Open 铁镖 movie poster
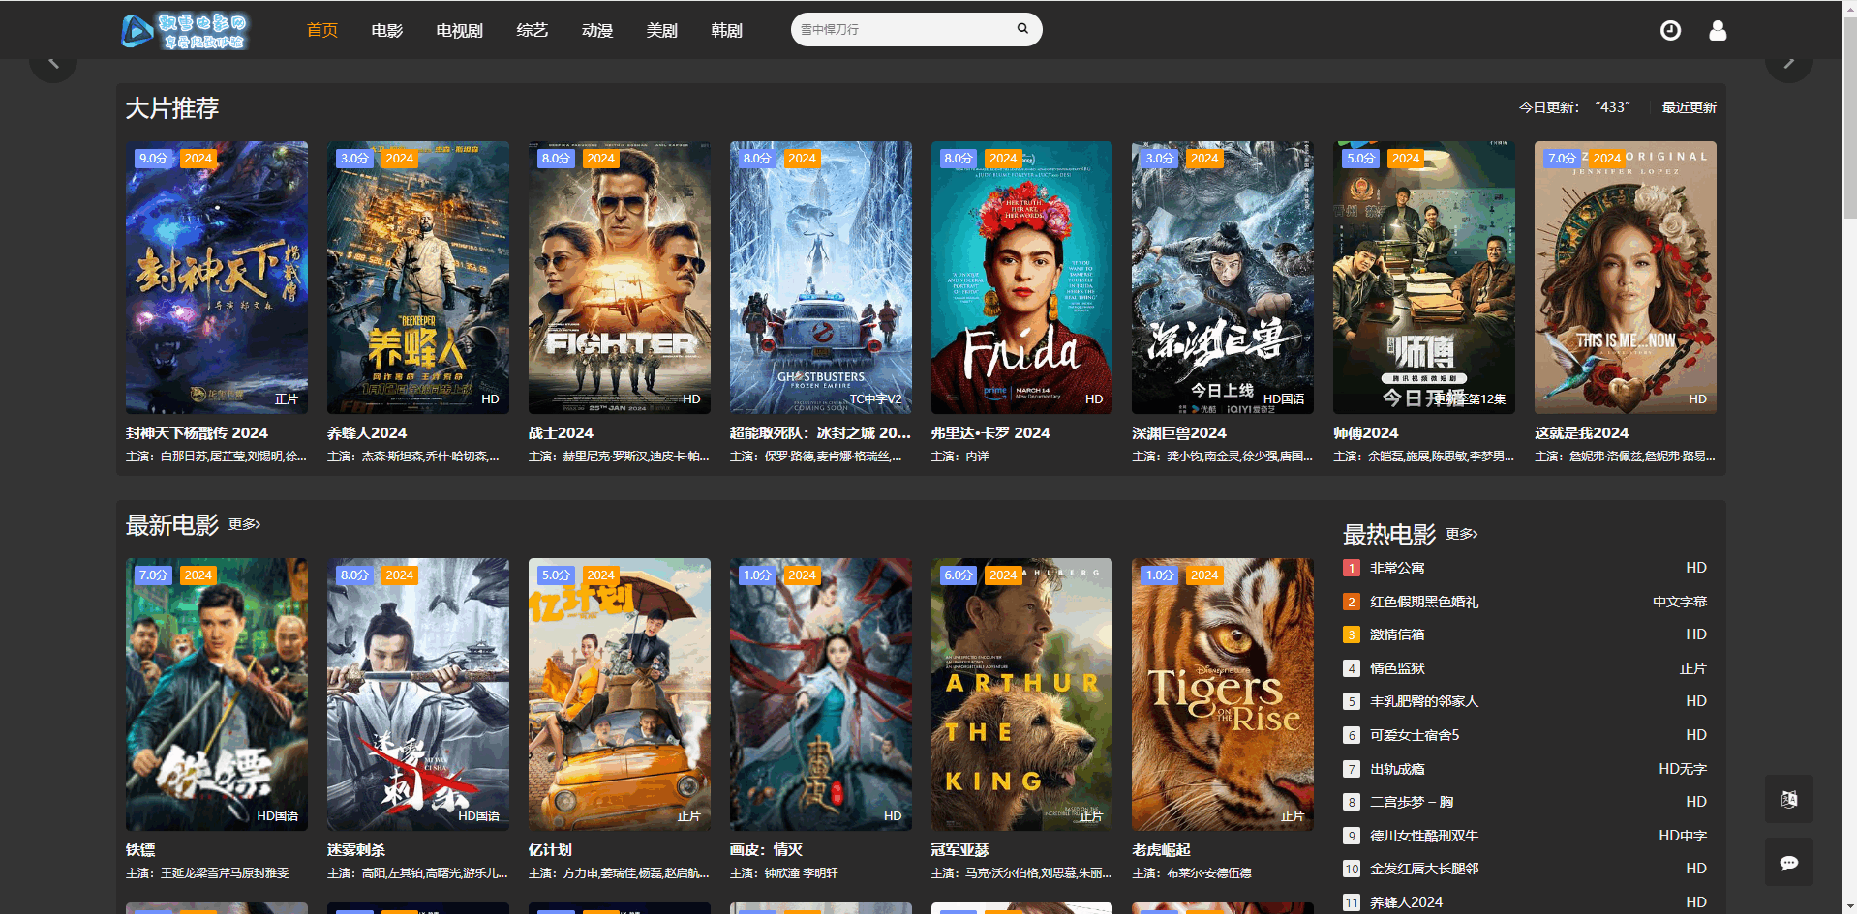This screenshot has width=1857, height=914. pos(217,694)
